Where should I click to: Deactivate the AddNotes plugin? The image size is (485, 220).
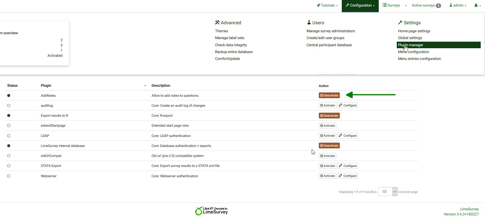(329, 96)
